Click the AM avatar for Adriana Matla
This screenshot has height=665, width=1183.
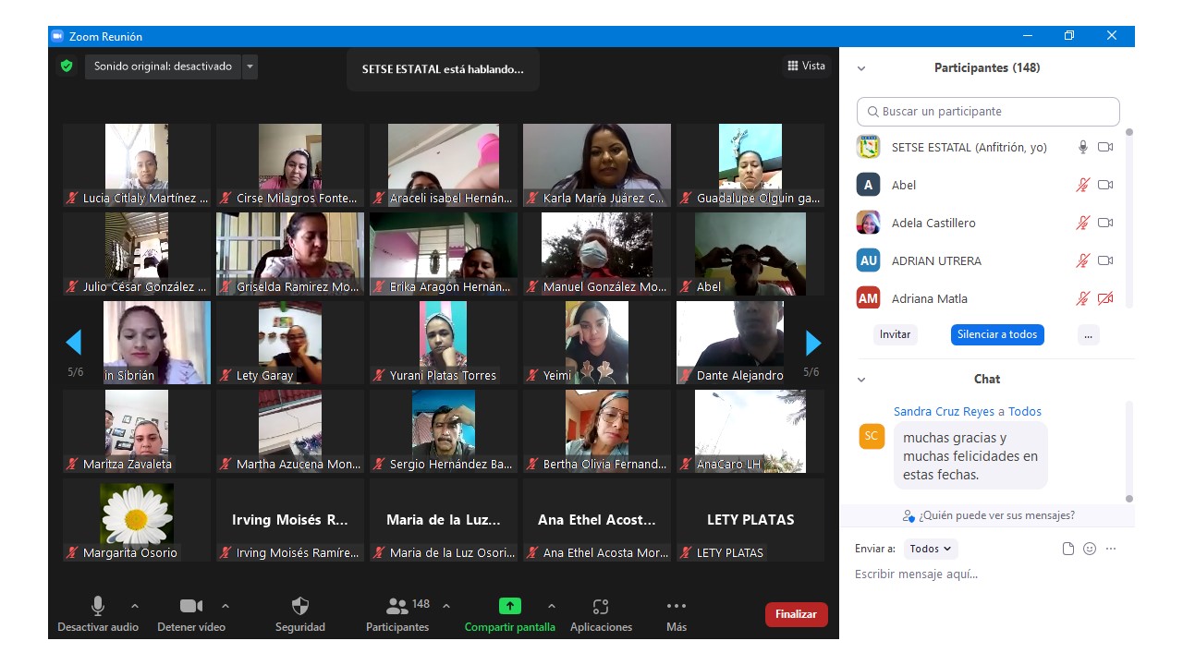868,298
